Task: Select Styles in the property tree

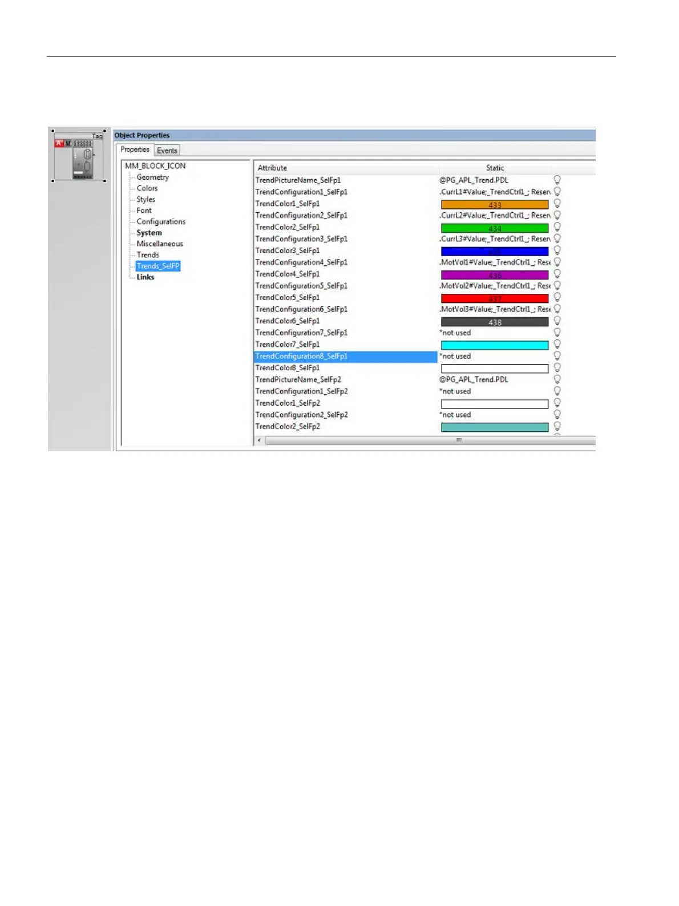Action: click(x=146, y=199)
